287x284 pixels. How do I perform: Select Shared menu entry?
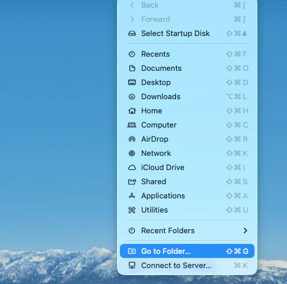pos(187,182)
